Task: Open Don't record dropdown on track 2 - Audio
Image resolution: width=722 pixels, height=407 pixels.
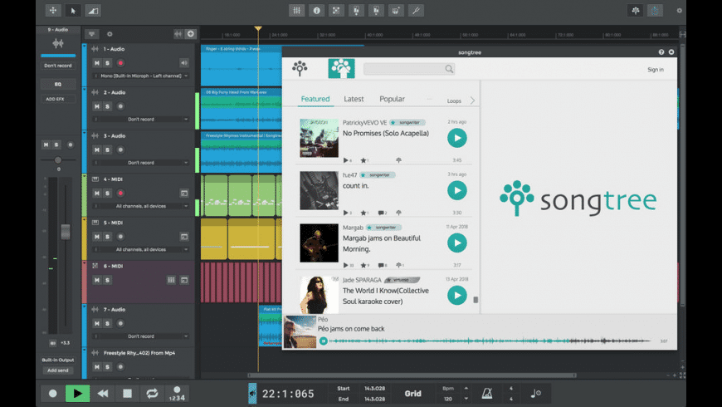Action: pyautogui.click(x=141, y=119)
